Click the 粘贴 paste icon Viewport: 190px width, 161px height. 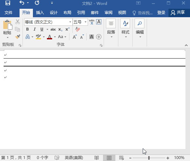click(7, 25)
